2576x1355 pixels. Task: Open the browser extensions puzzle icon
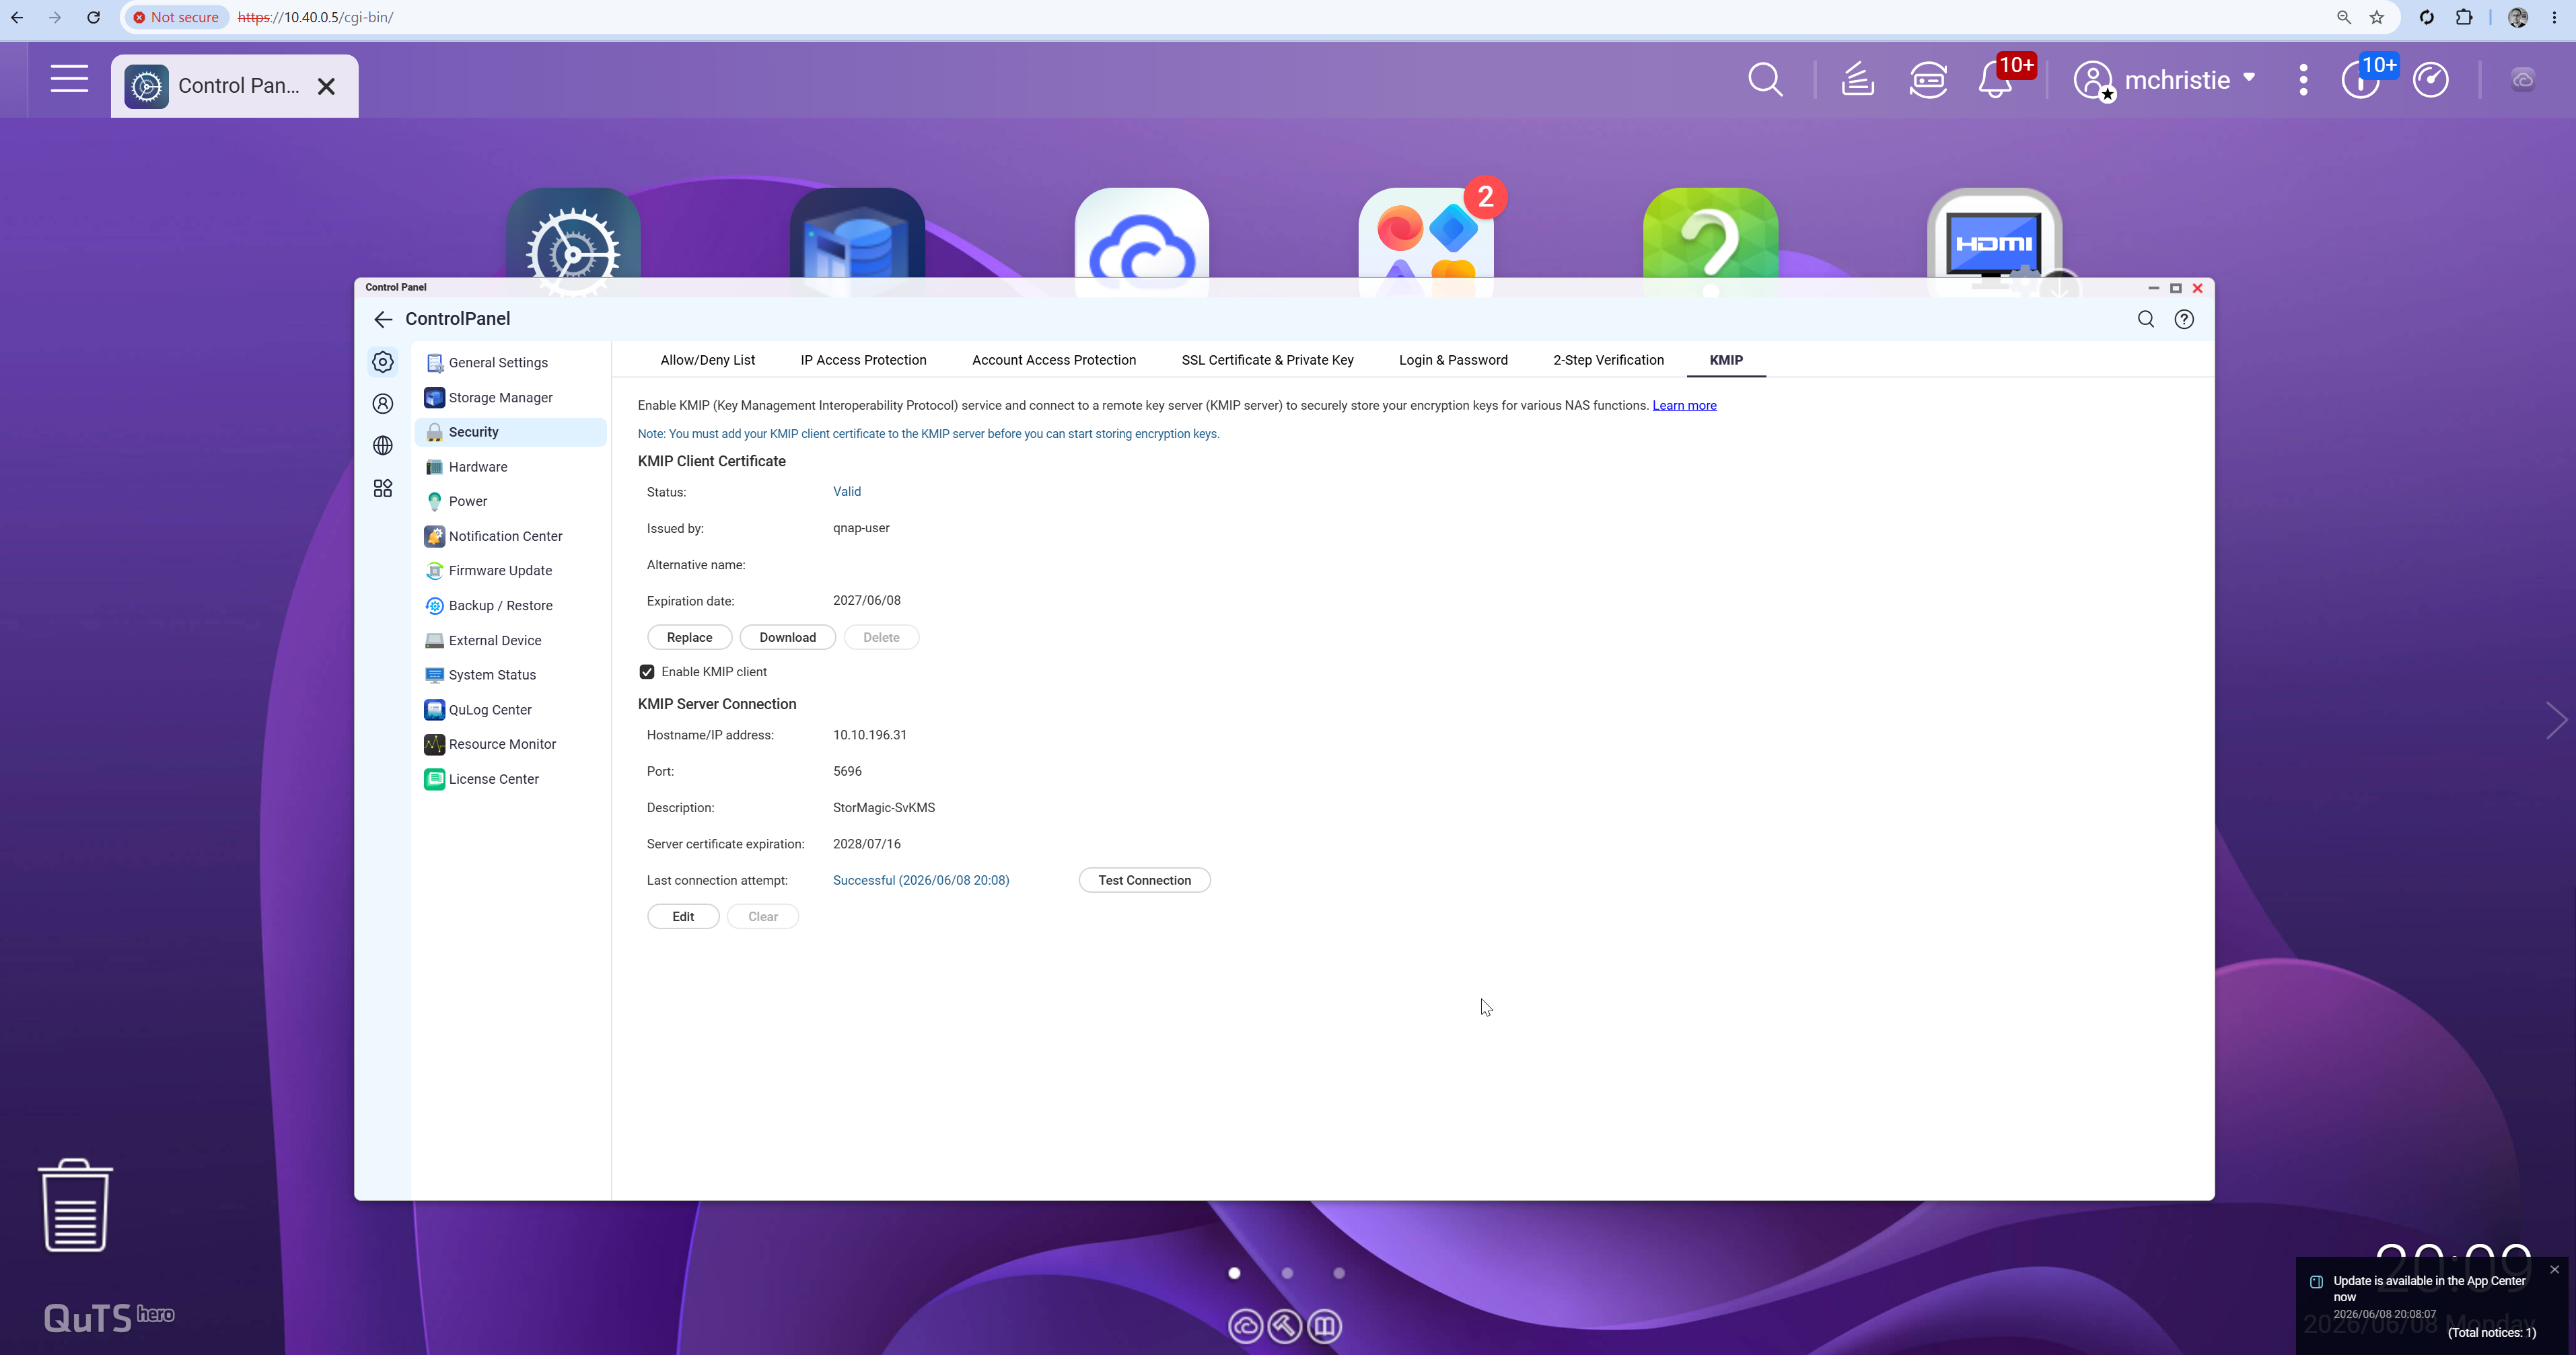(x=2464, y=17)
